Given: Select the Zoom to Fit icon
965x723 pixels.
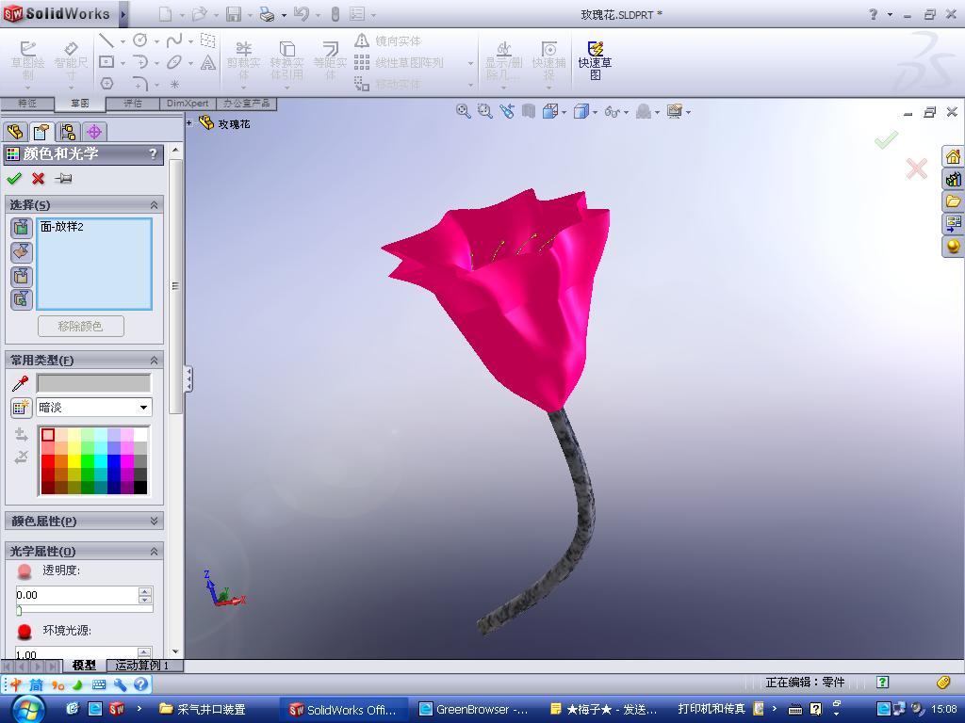Looking at the screenshot, I should (x=463, y=111).
